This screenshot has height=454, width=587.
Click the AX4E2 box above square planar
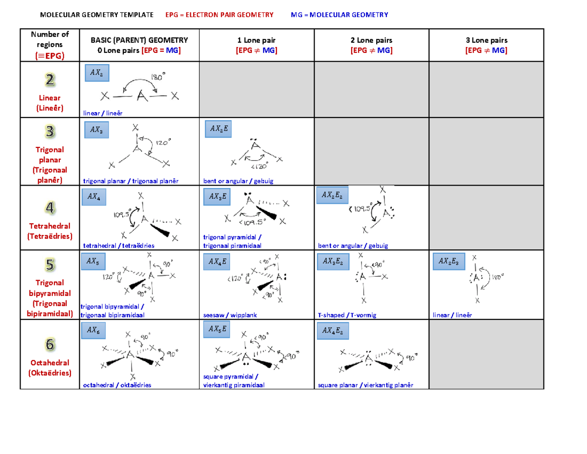(333, 331)
